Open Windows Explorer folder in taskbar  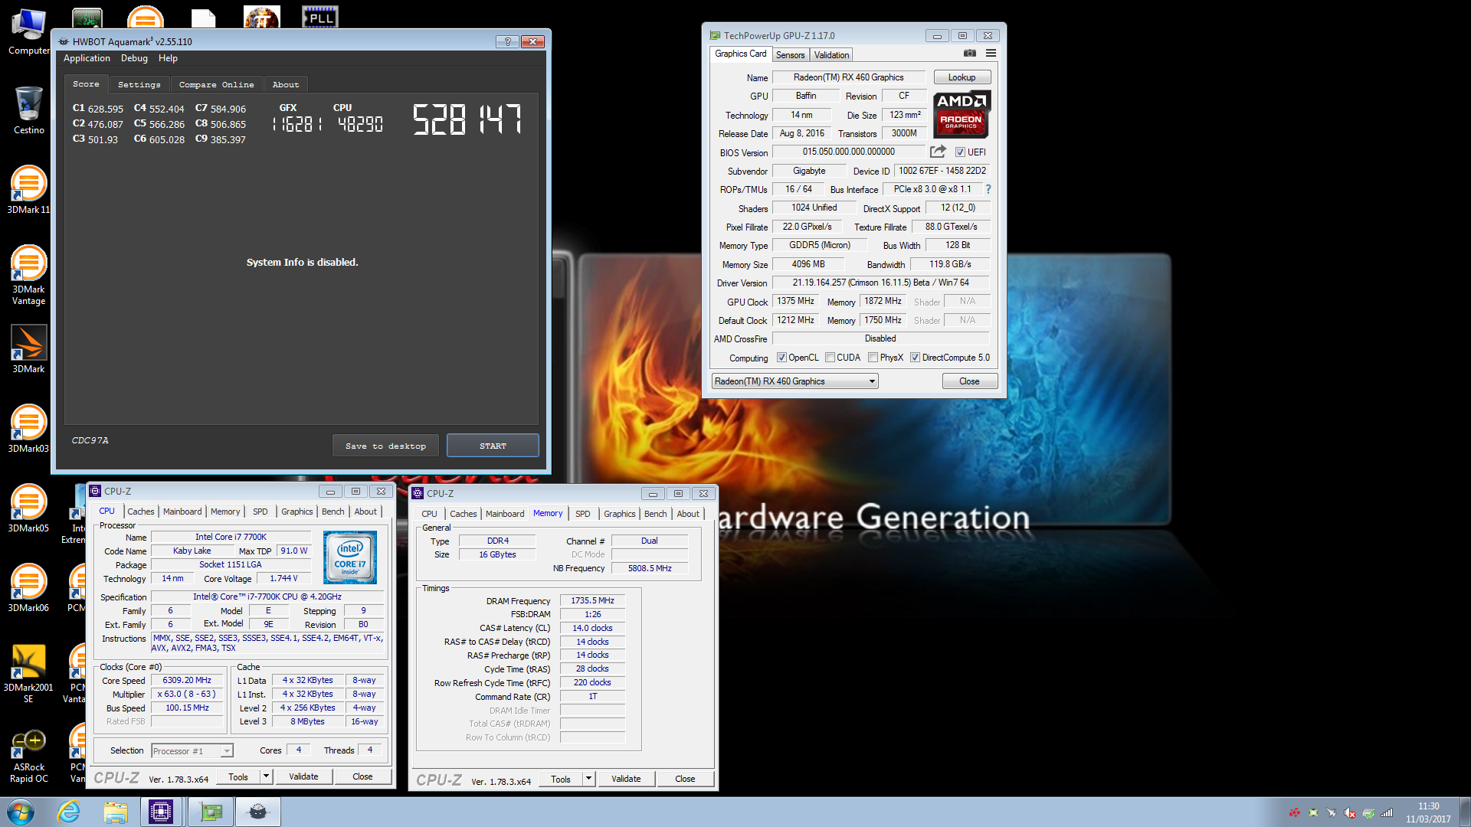pos(115,812)
